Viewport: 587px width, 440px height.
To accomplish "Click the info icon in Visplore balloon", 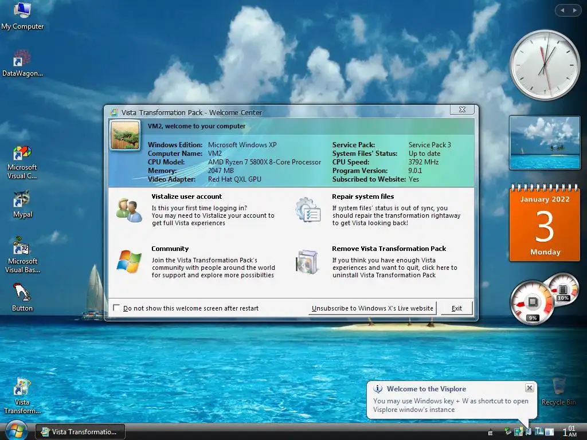I will (x=378, y=389).
